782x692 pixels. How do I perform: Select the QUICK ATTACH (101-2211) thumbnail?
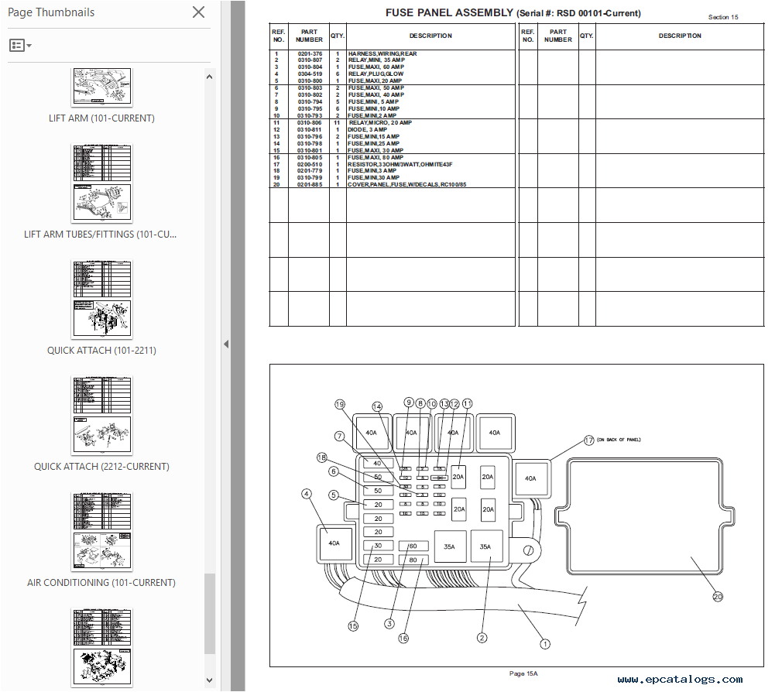pyautogui.click(x=101, y=299)
